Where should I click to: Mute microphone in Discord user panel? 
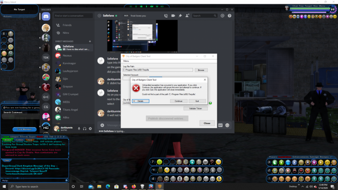click(x=79, y=129)
